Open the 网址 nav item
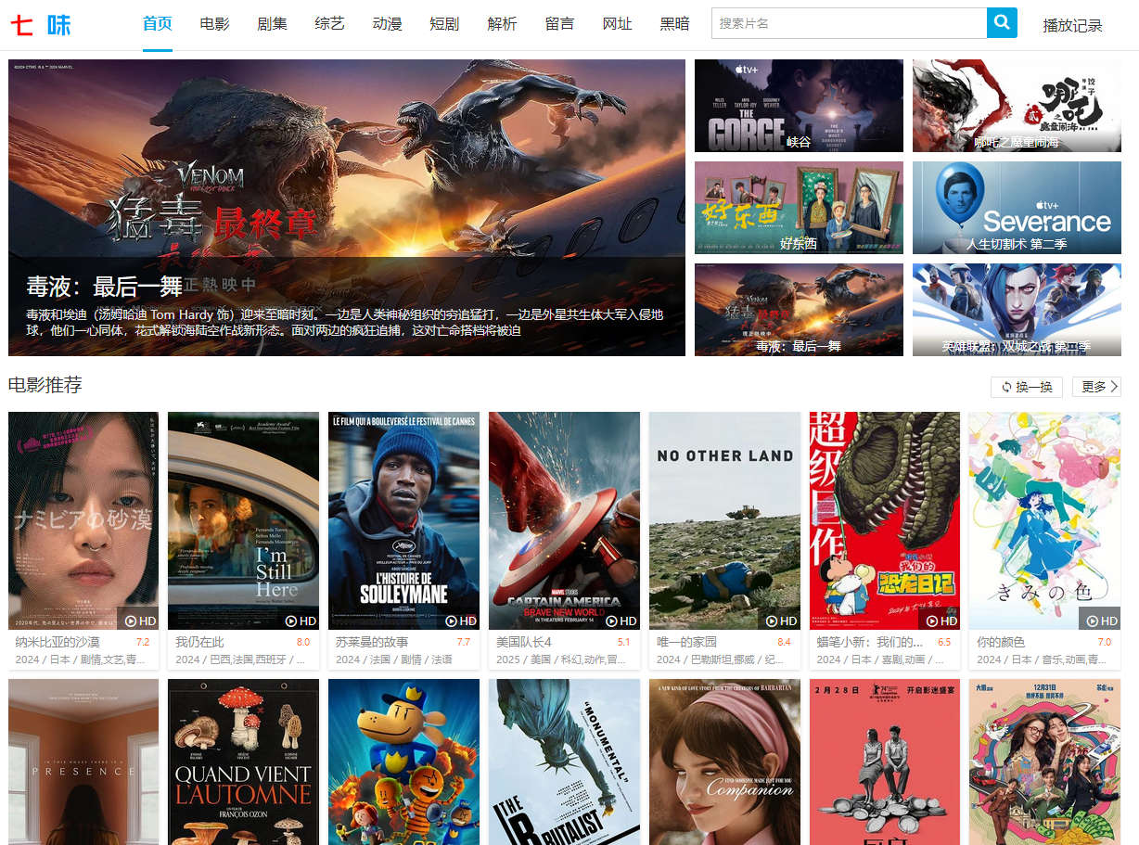1139x845 pixels. (x=618, y=23)
